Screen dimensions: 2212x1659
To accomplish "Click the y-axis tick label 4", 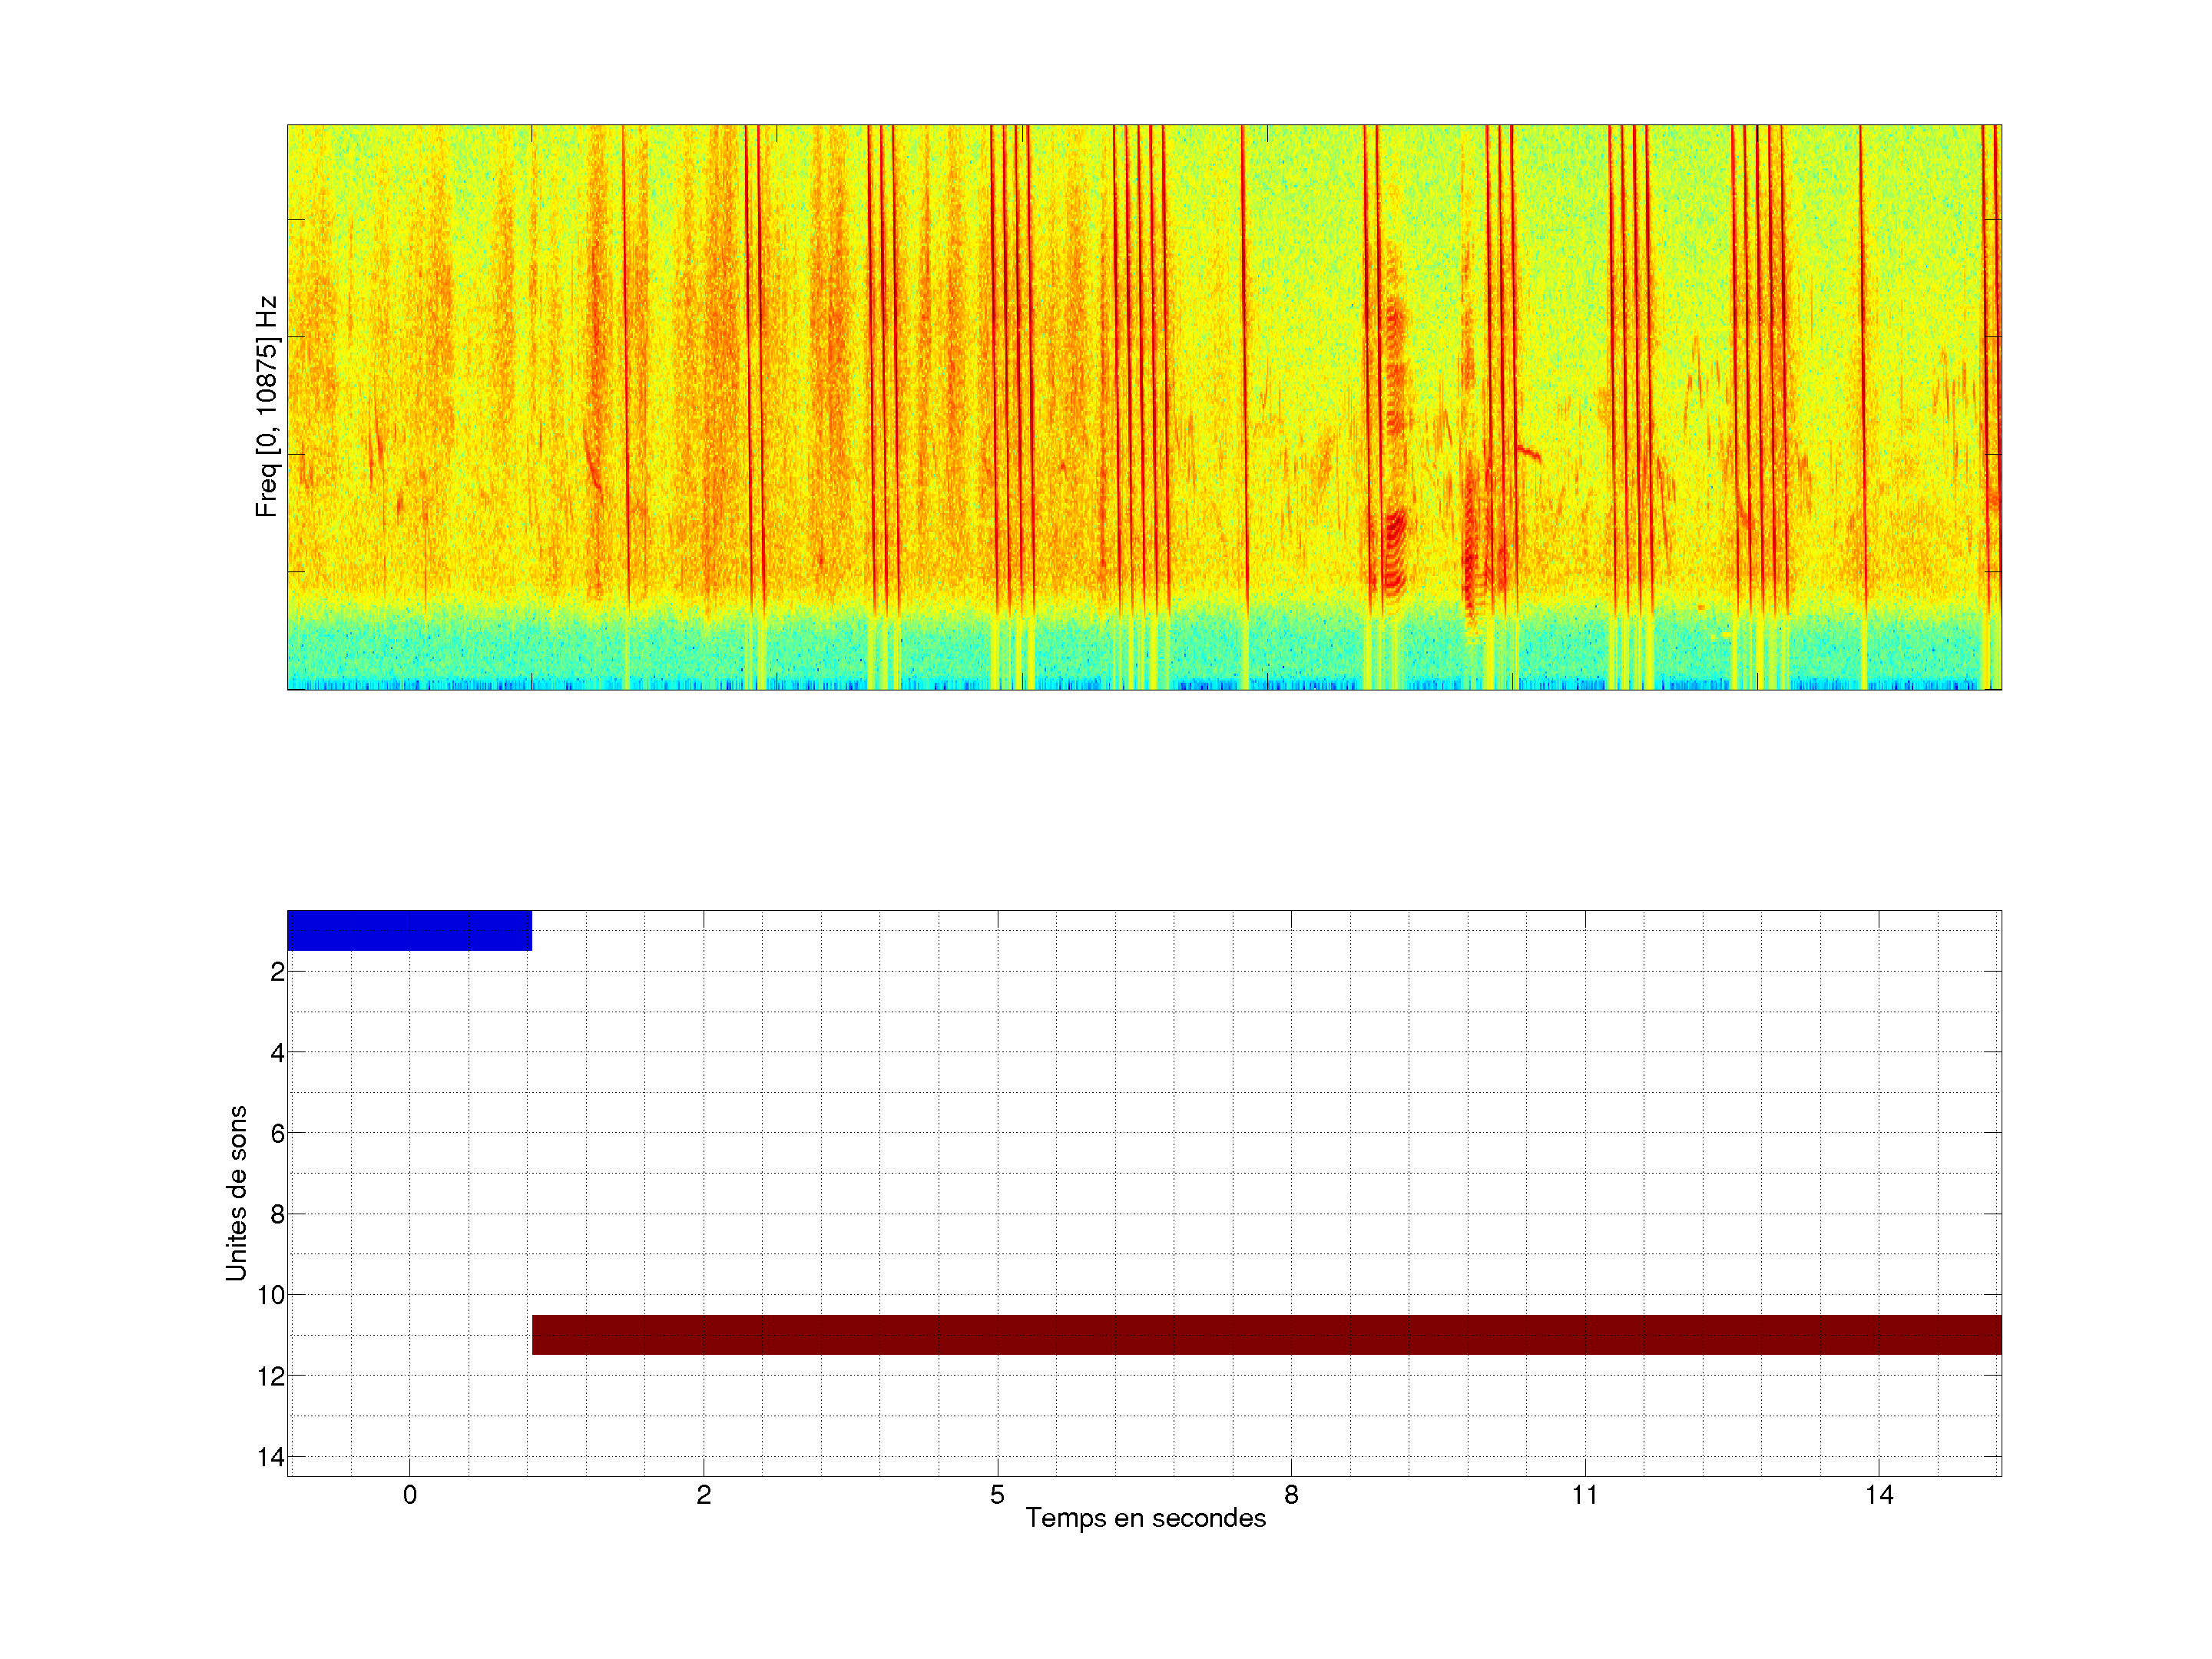I will coord(277,1053).
